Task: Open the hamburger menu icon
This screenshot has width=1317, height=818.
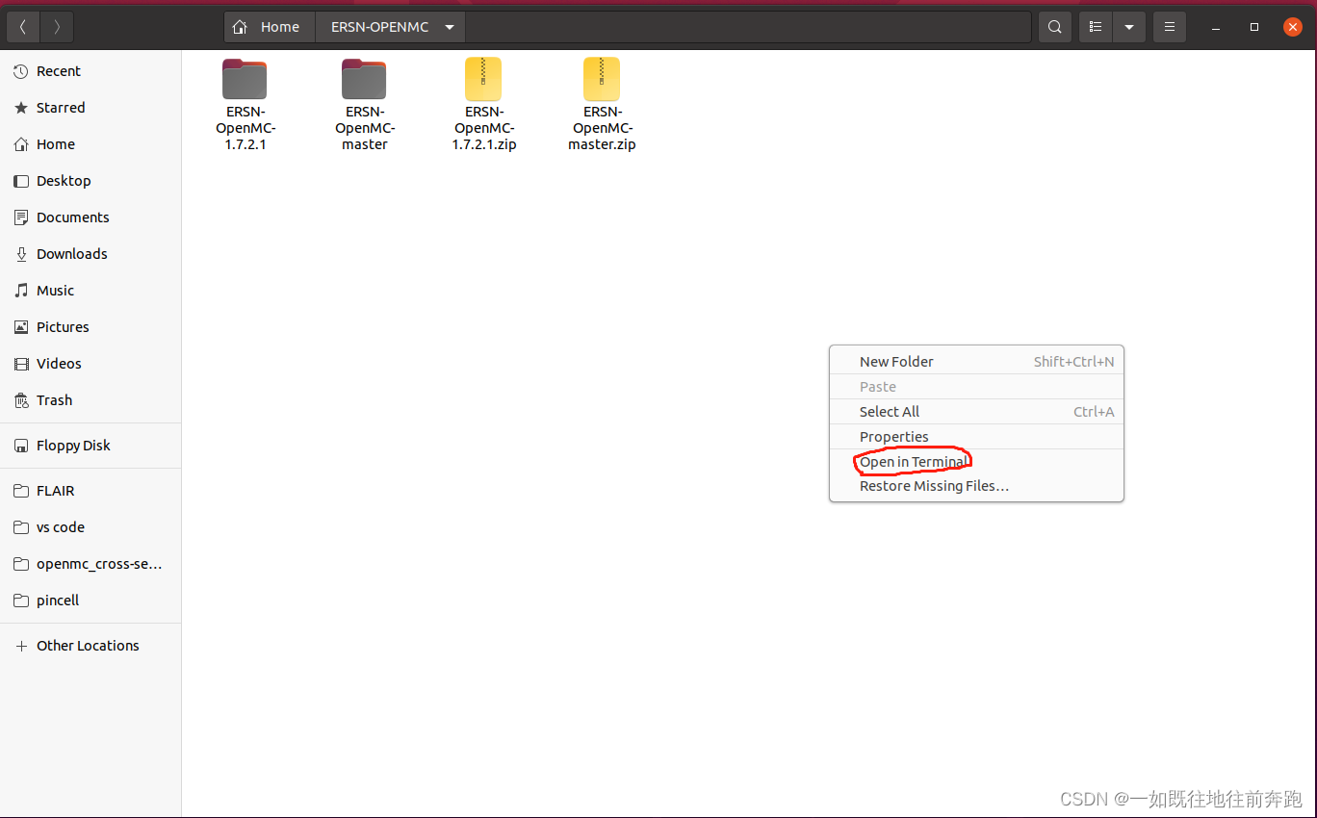Action: (1169, 26)
